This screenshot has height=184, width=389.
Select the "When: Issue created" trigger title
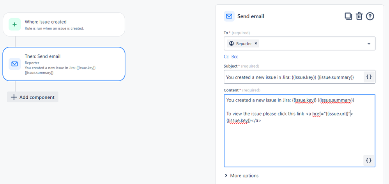point(46,22)
